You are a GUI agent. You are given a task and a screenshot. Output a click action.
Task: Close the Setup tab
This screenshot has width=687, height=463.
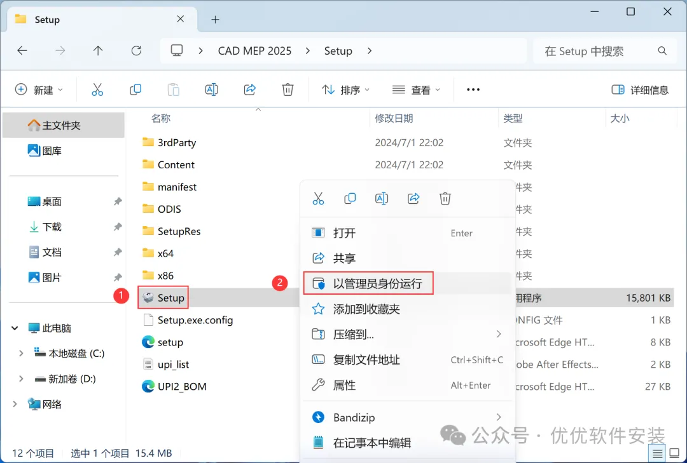(181, 19)
